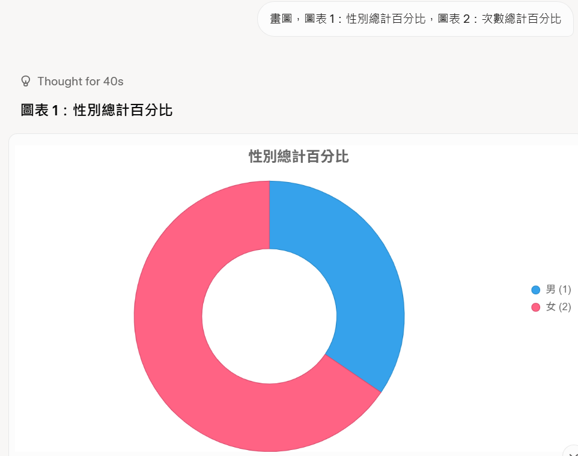Click the heading 圖表 1：性別總計百分比
Image resolution: width=578 pixels, height=456 pixels.
97,111
